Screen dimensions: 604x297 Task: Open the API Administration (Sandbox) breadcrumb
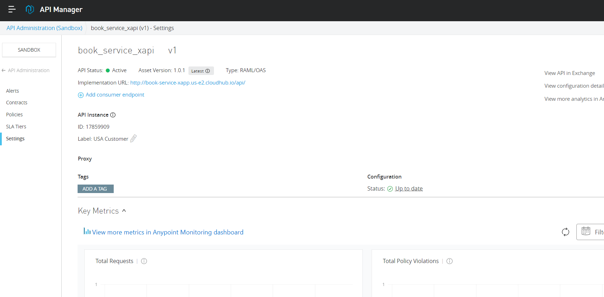(x=44, y=28)
